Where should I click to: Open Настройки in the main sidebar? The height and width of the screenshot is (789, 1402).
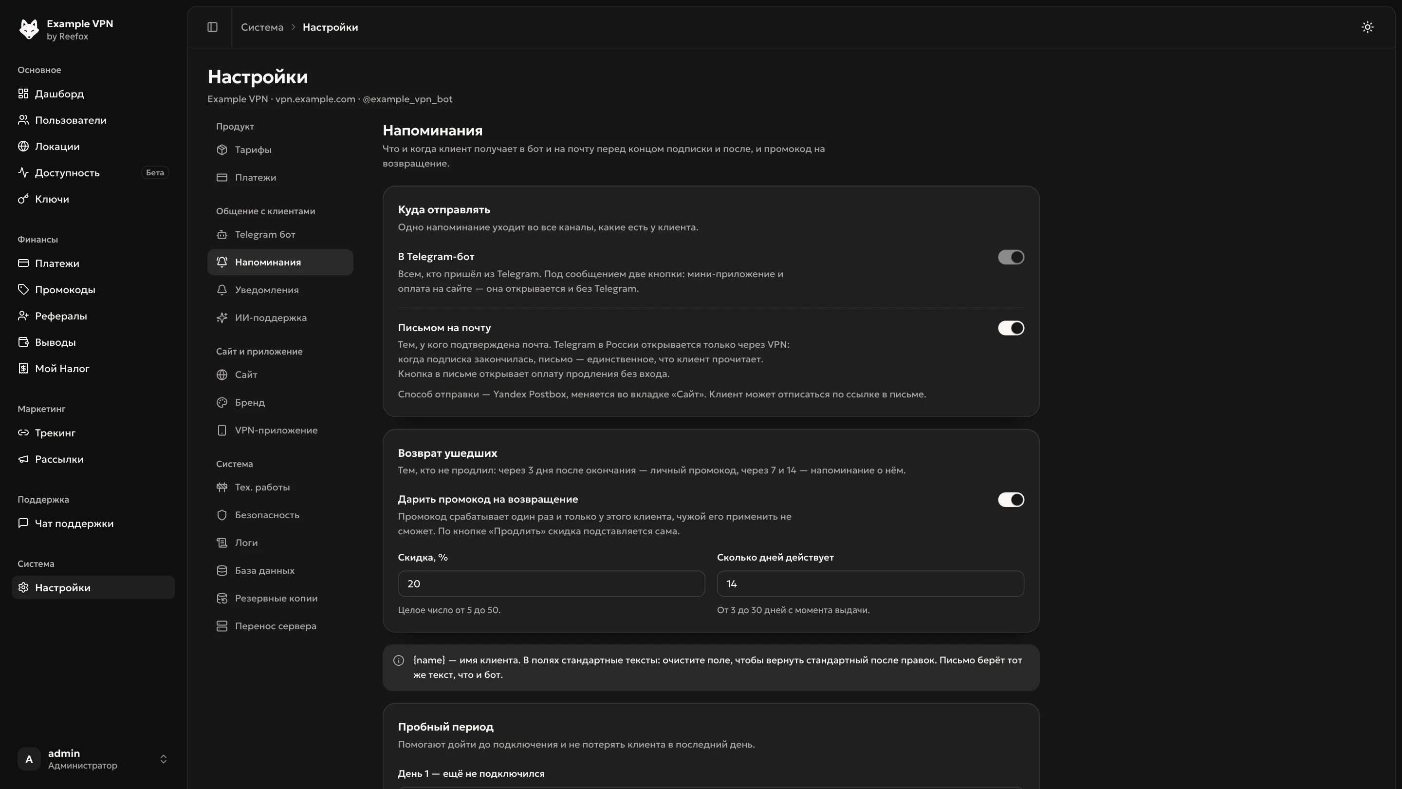pos(93,587)
